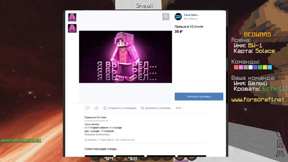Click cyan team color square in scoreboard
The width and height of the screenshot is (288, 162).
270,67
